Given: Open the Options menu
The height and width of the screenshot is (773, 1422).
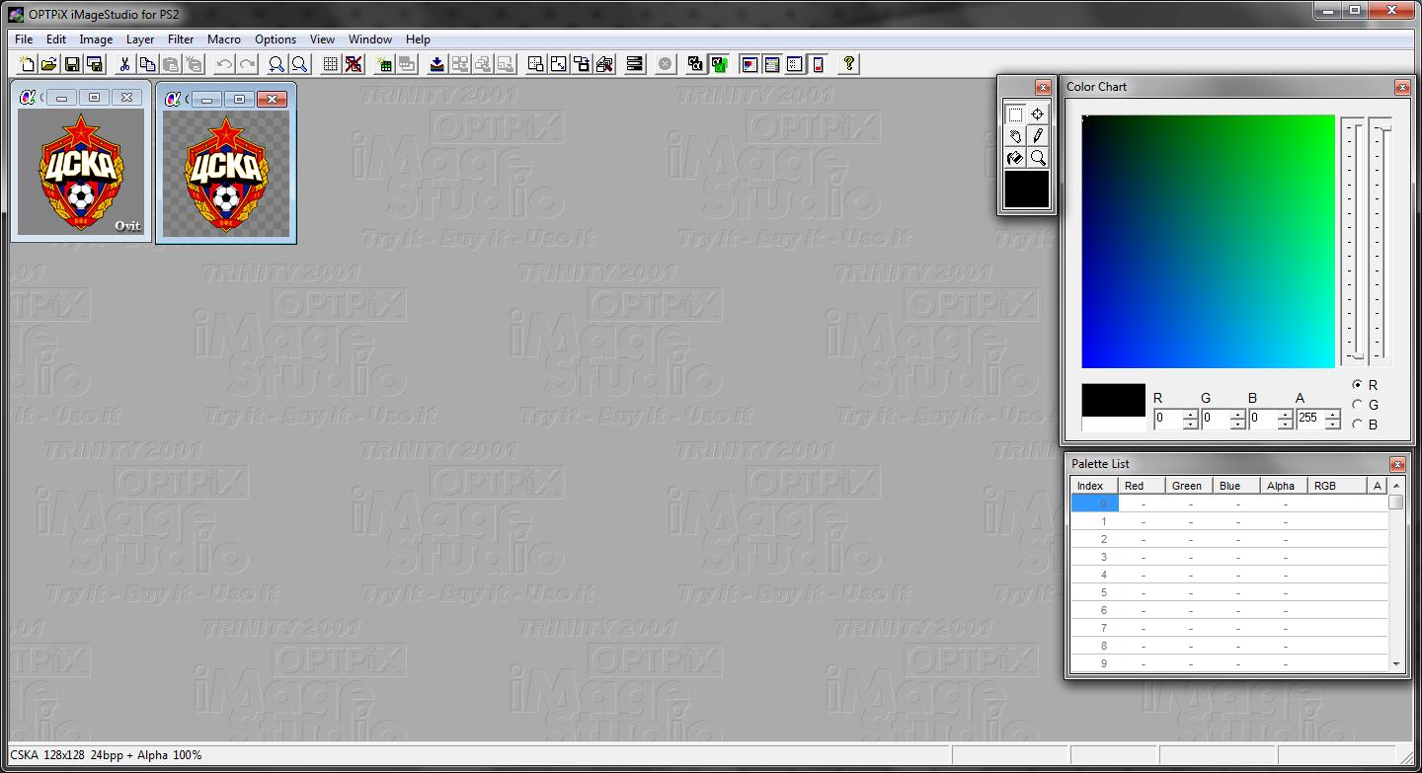Looking at the screenshot, I should click(x=276, y=39).
